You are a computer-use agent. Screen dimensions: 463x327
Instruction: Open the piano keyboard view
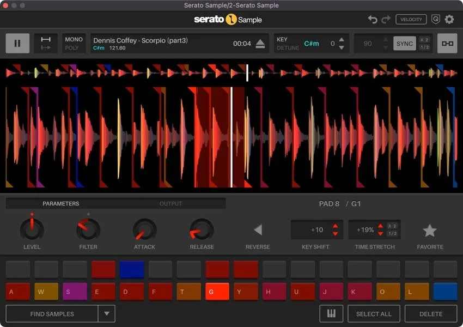tap(331, 313)
